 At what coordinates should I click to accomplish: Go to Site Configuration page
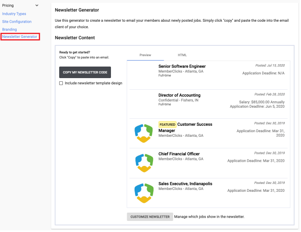17,22
